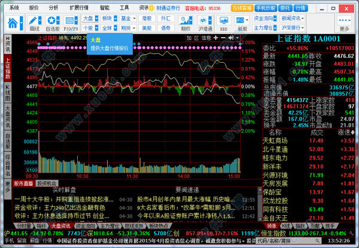This screenshot has width=359, height=248.
Task: Open news 9大名家看后市 headline
Action: coord(186,208)
